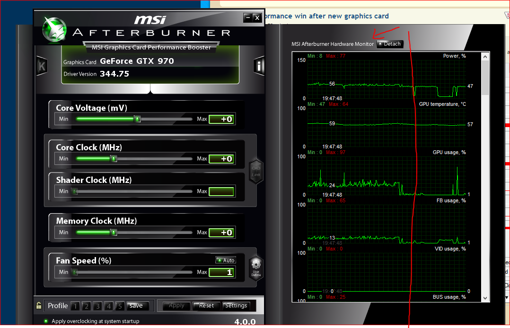
Task: Click the Core Voltage slider handle
Action: pos(138,119)
